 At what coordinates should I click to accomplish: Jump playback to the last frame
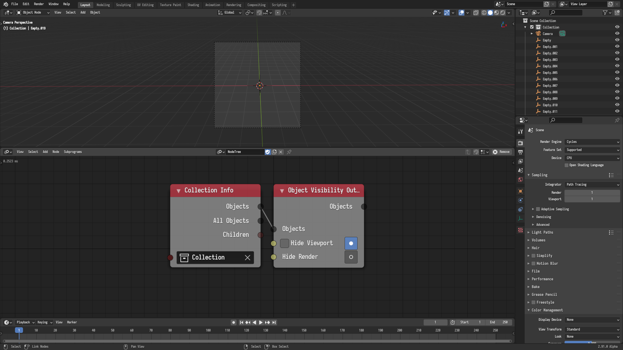pyautogui.click(x=274, y=322)
